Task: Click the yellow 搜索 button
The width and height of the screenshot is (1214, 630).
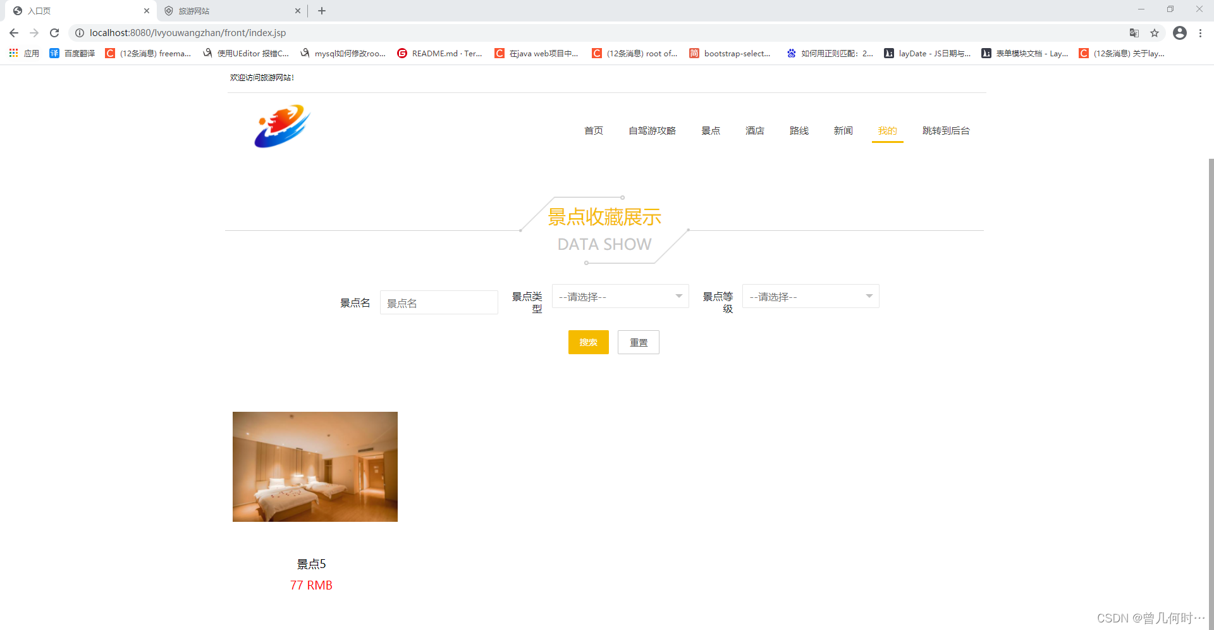Action: point(589,342)
